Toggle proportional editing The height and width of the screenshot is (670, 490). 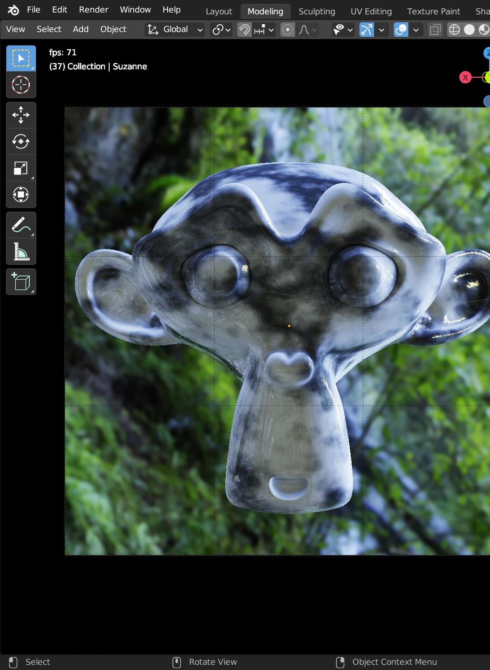[x=288, y=30]
